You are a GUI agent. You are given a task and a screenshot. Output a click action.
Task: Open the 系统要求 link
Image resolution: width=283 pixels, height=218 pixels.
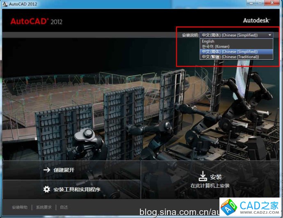(x=43, y=207)
